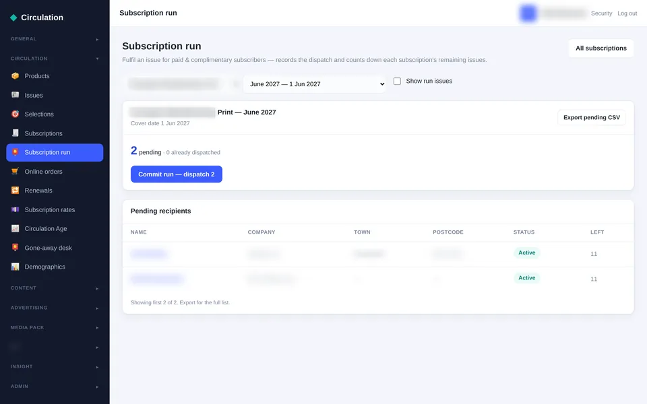Screen dimensions: 647x404
Task: Expand the Content sidebar section
Action: pos(55,288)
